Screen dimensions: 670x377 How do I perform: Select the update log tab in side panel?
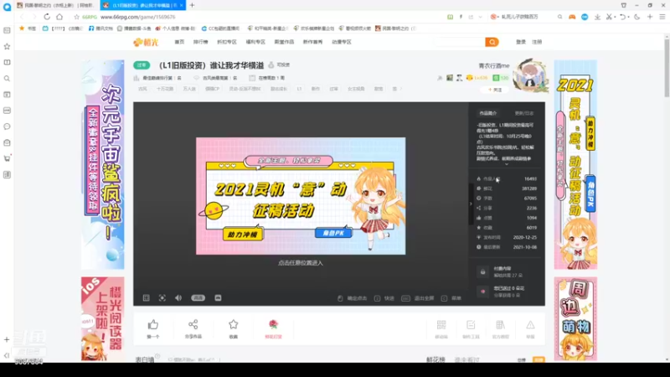524,113
